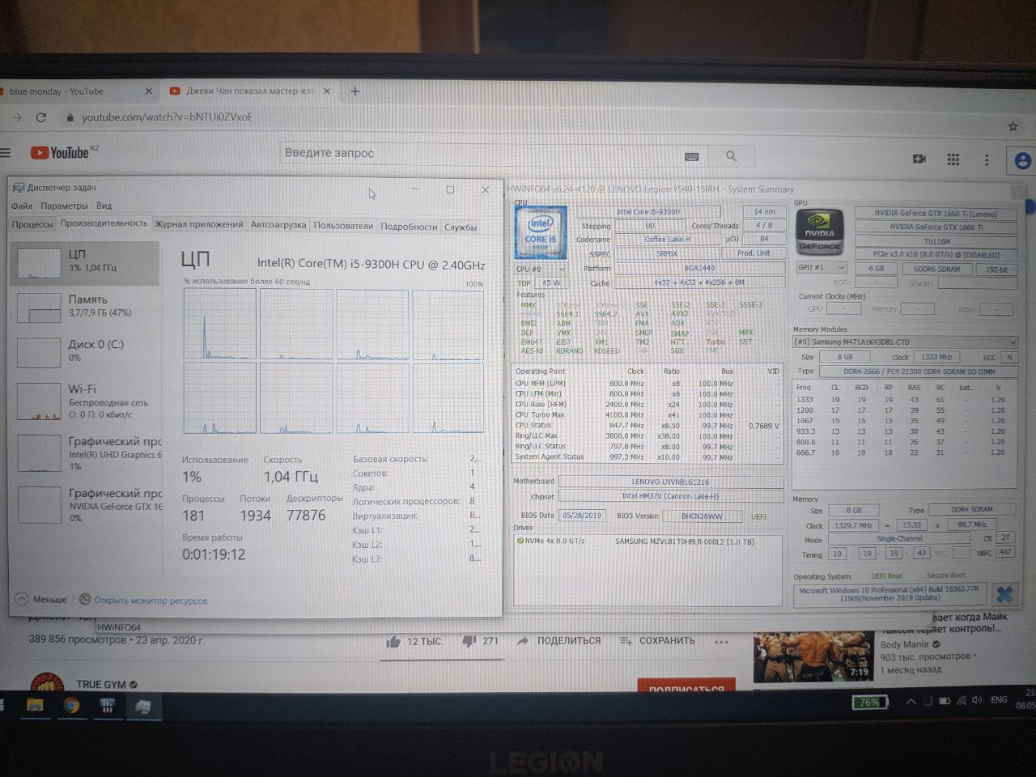Open the TRUE GYM channel name link
This screenshot has height=777, width=1036.
[x=101, y=685]
